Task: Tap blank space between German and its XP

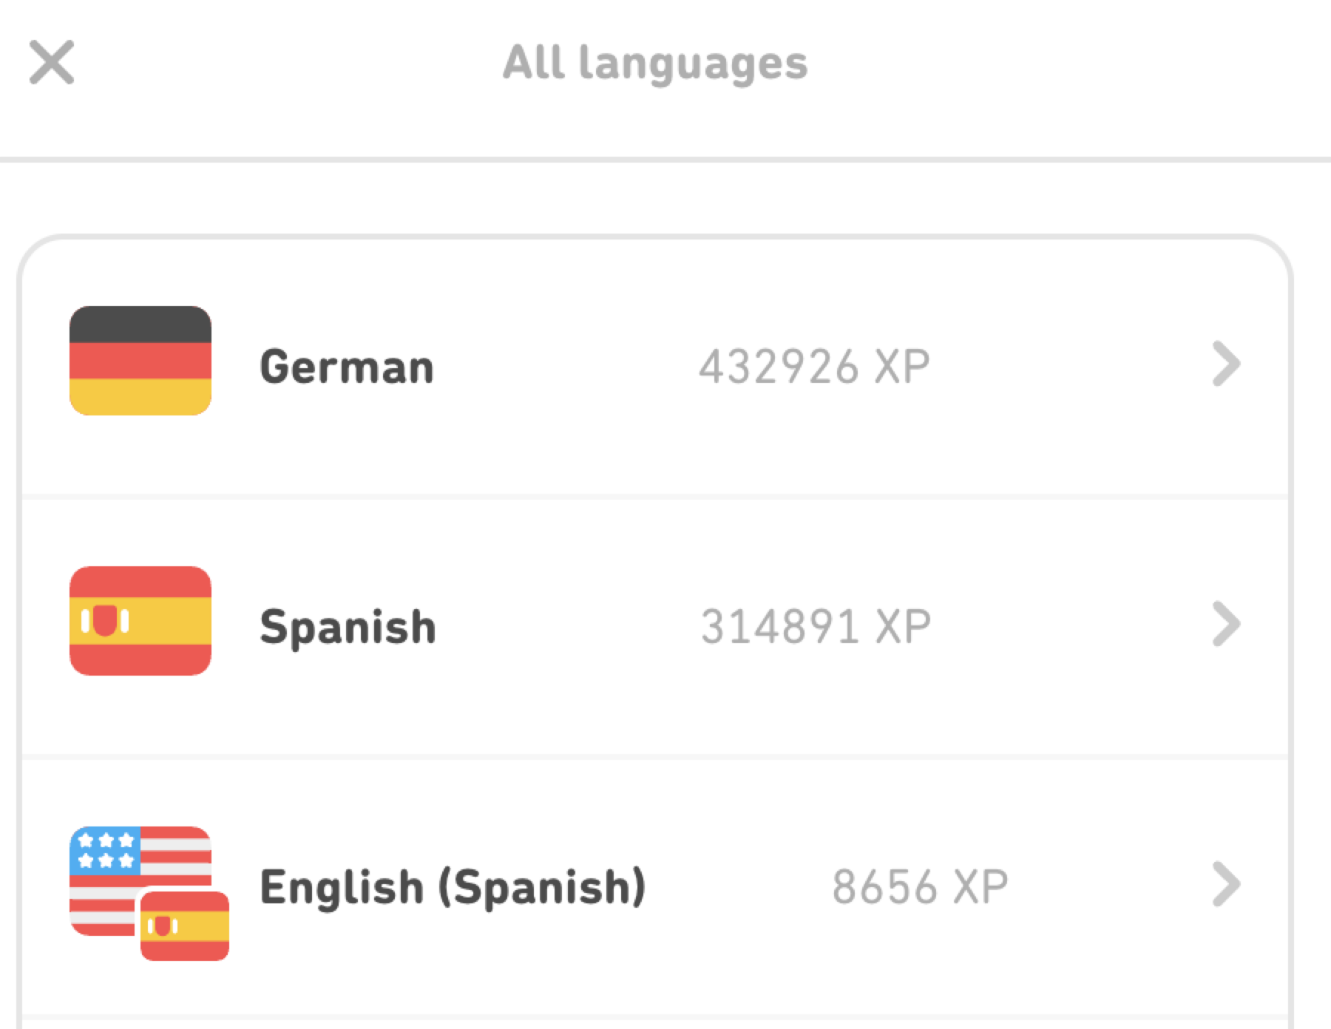Action: pyautogui.click(x=566, y=367)
